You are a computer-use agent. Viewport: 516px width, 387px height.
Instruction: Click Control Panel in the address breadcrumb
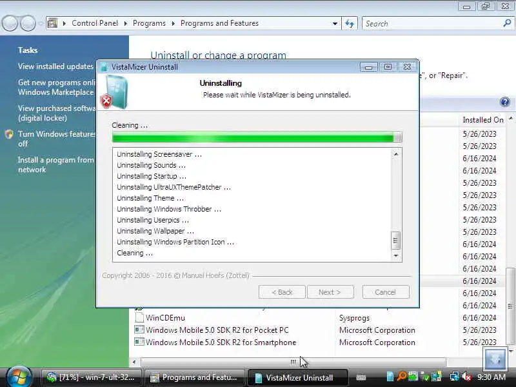point(95,23)
